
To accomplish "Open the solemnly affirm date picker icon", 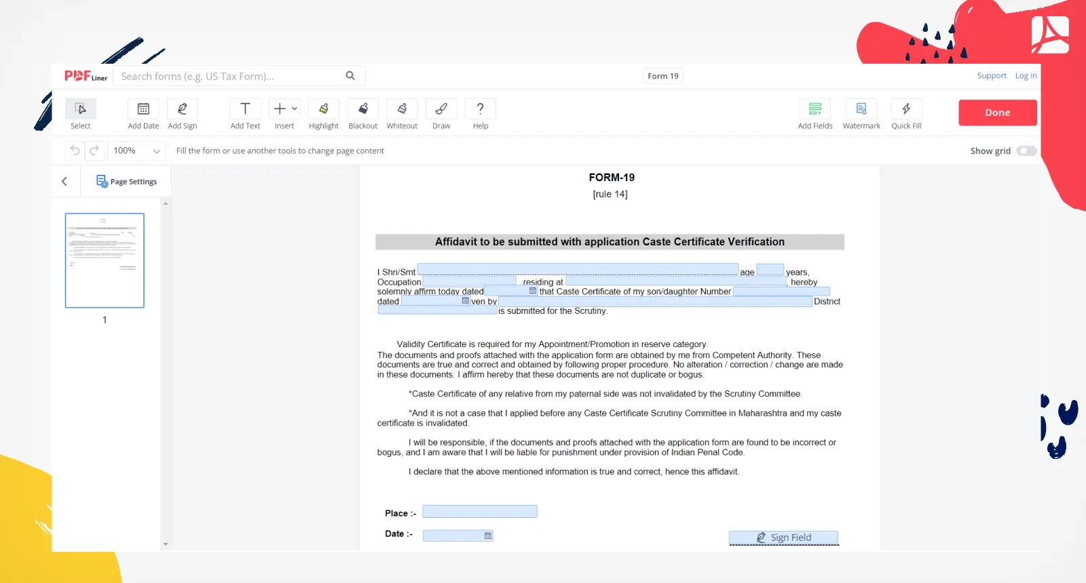I will click(533, 291).
